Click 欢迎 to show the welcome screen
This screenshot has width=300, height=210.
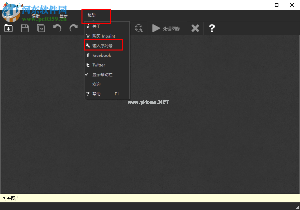point(96,84)
